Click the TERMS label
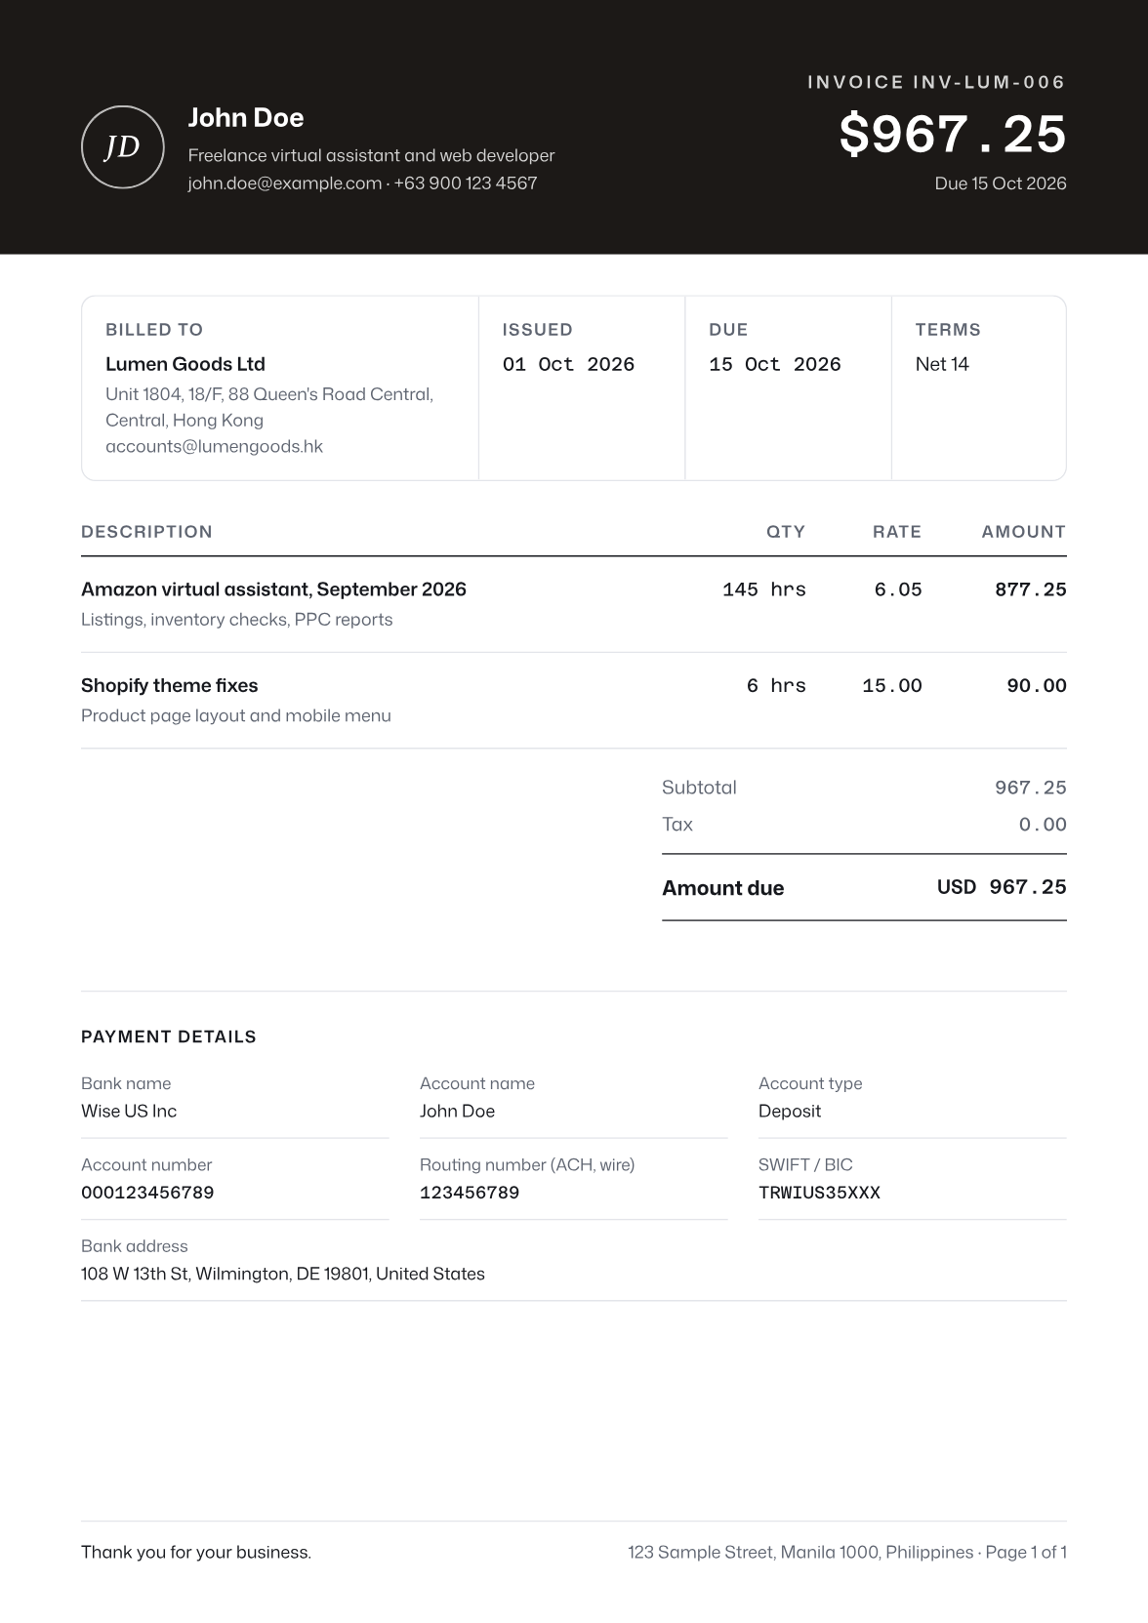 948,330
